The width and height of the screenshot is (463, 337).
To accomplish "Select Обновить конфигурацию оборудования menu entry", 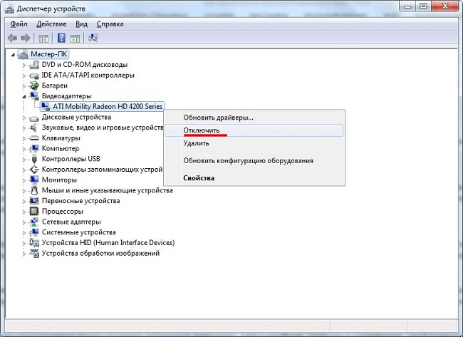I will click(254, 161).
